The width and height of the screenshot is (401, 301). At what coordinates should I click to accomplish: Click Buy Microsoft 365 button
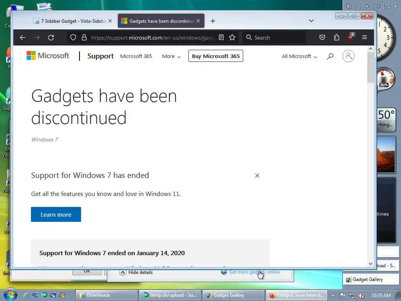216,56
